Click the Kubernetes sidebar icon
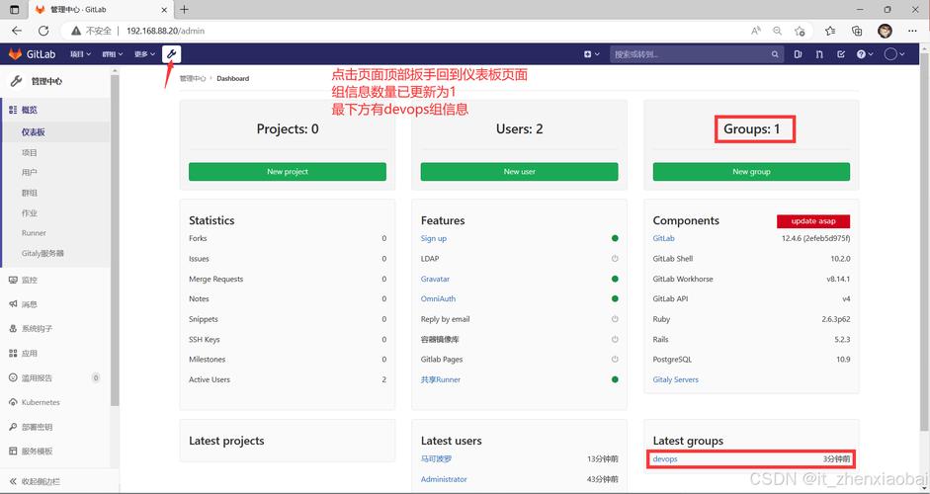The width and height of the screenshot is (930, 494). pyautogui.click(x=13, y=402)
